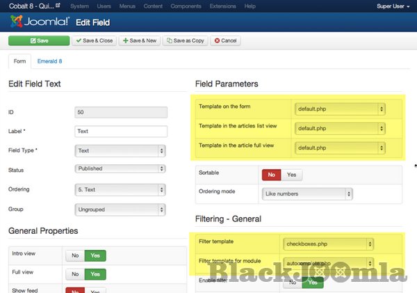Viewport: 417px width, 293px height.
Task: Open the Ordering mode dropdown
Action: pos(307,193)
